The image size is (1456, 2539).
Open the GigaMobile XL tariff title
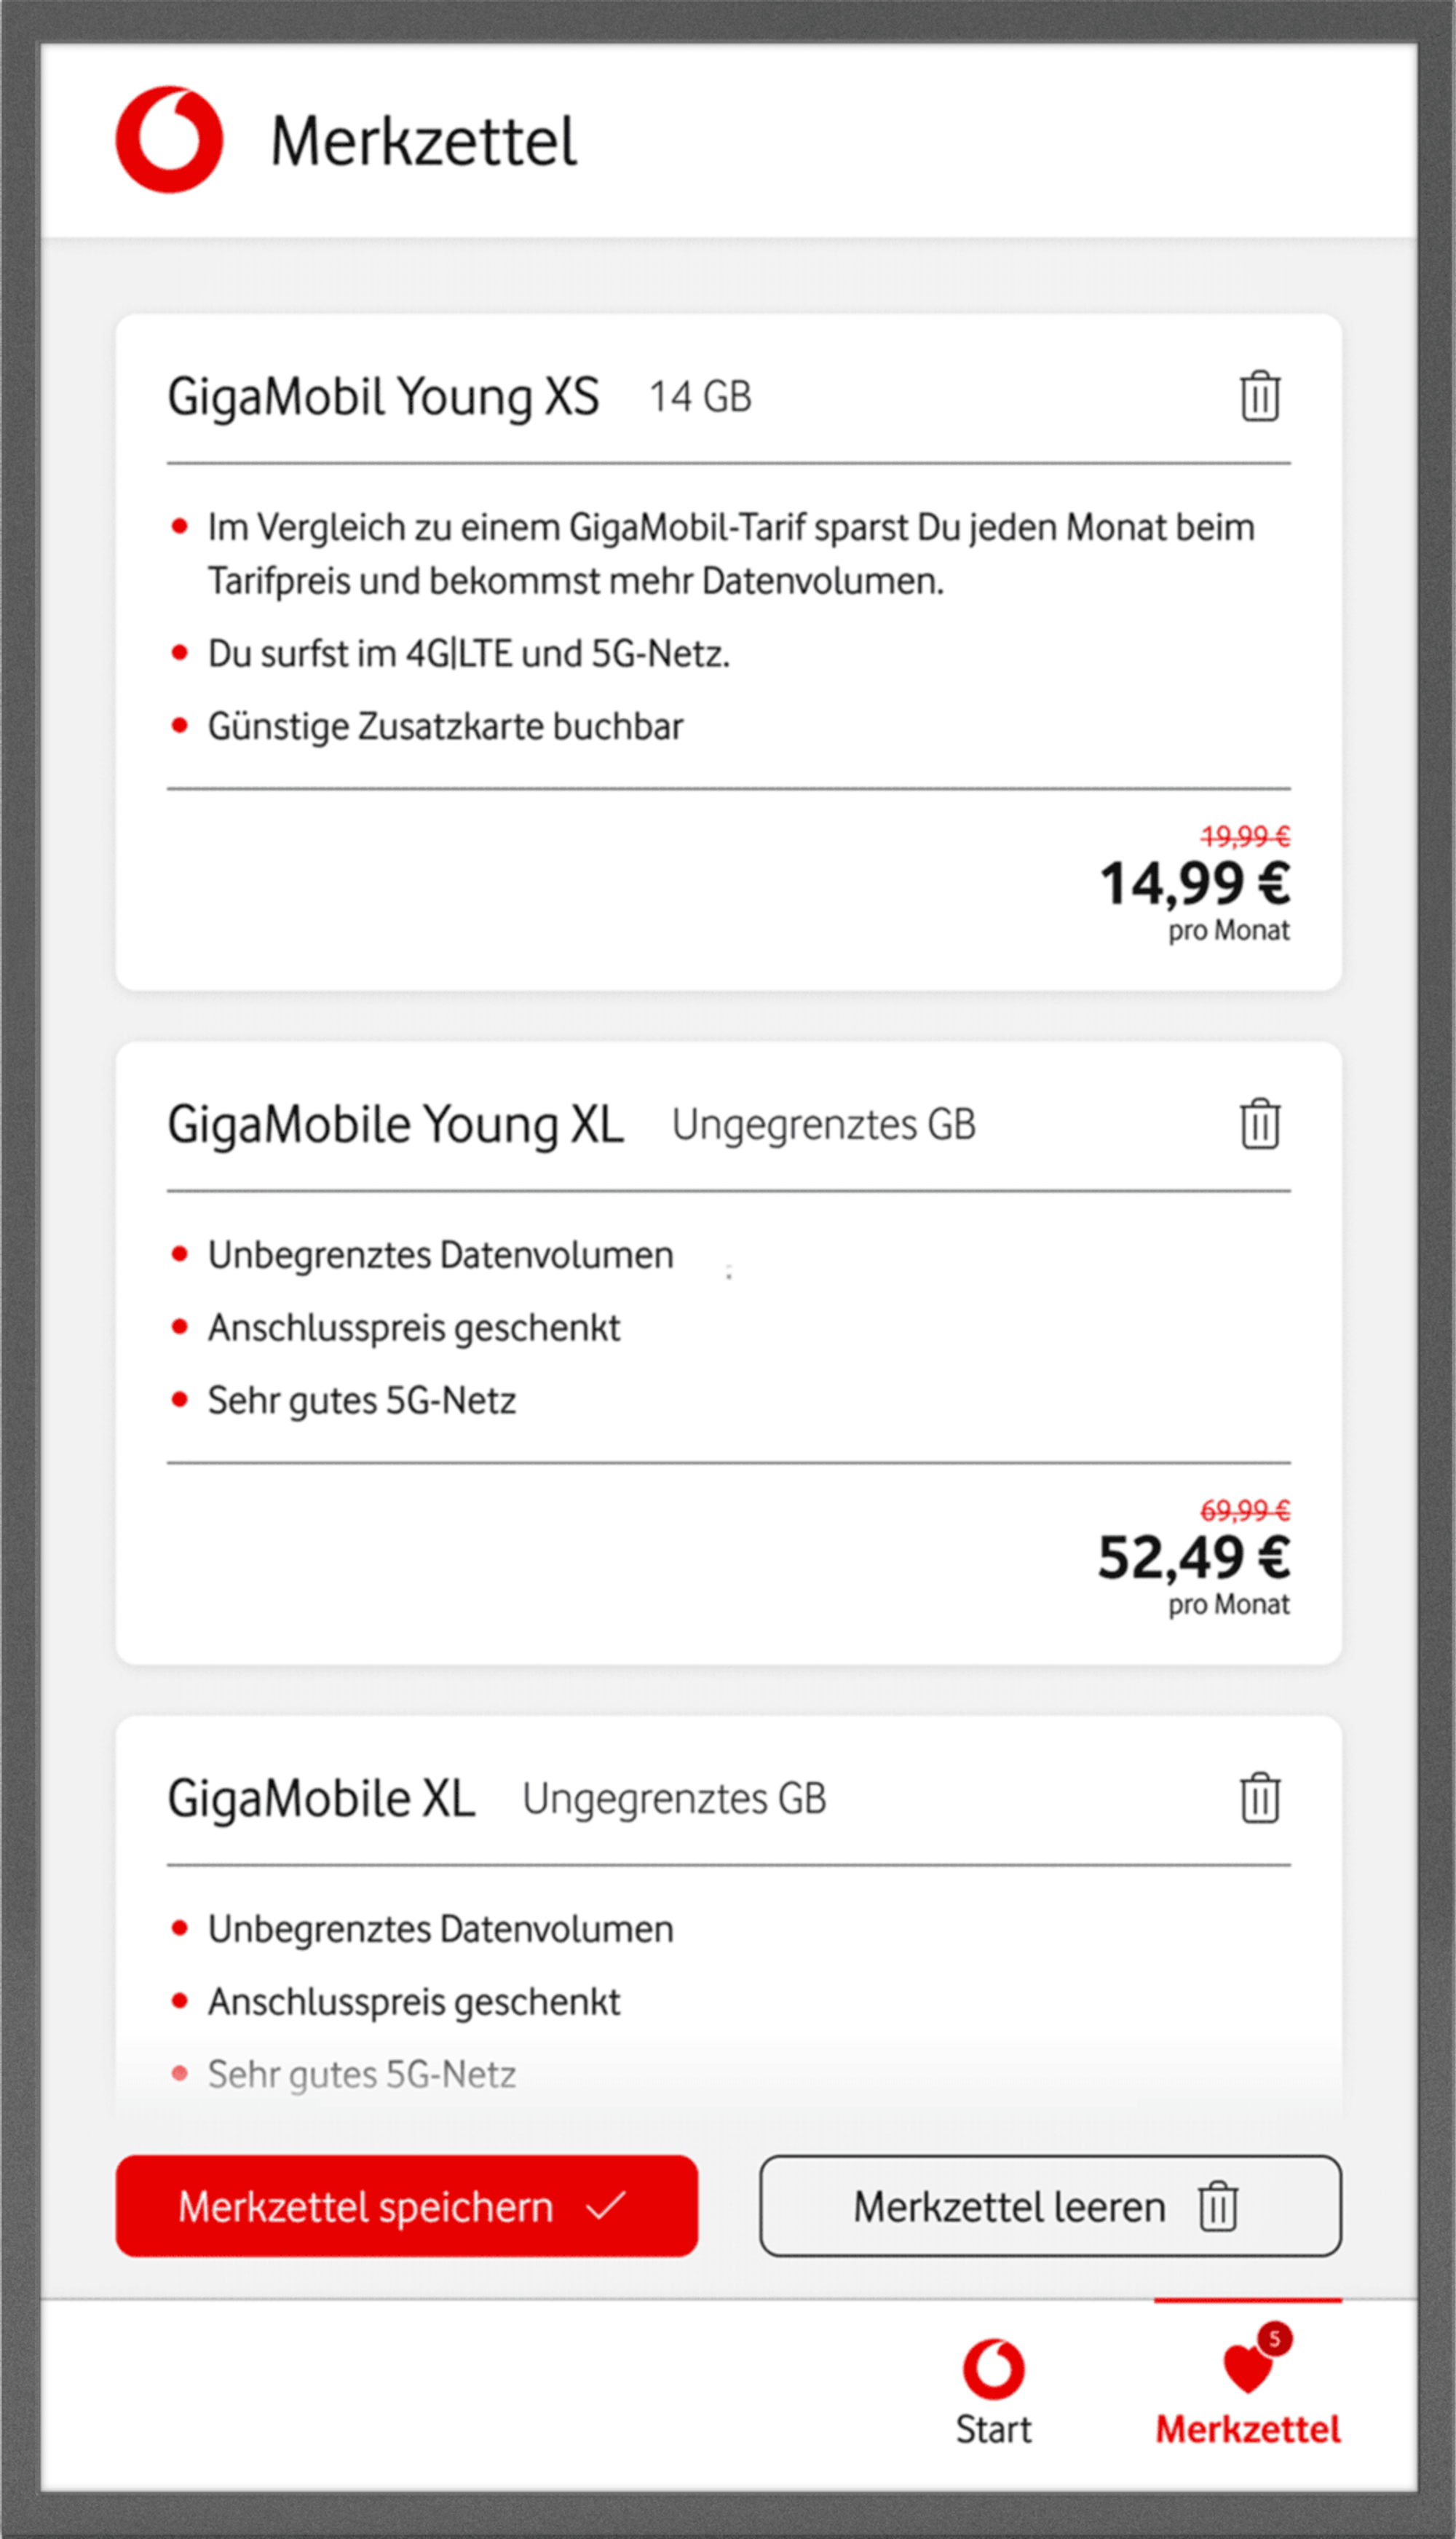click(x=321, y=1798)
